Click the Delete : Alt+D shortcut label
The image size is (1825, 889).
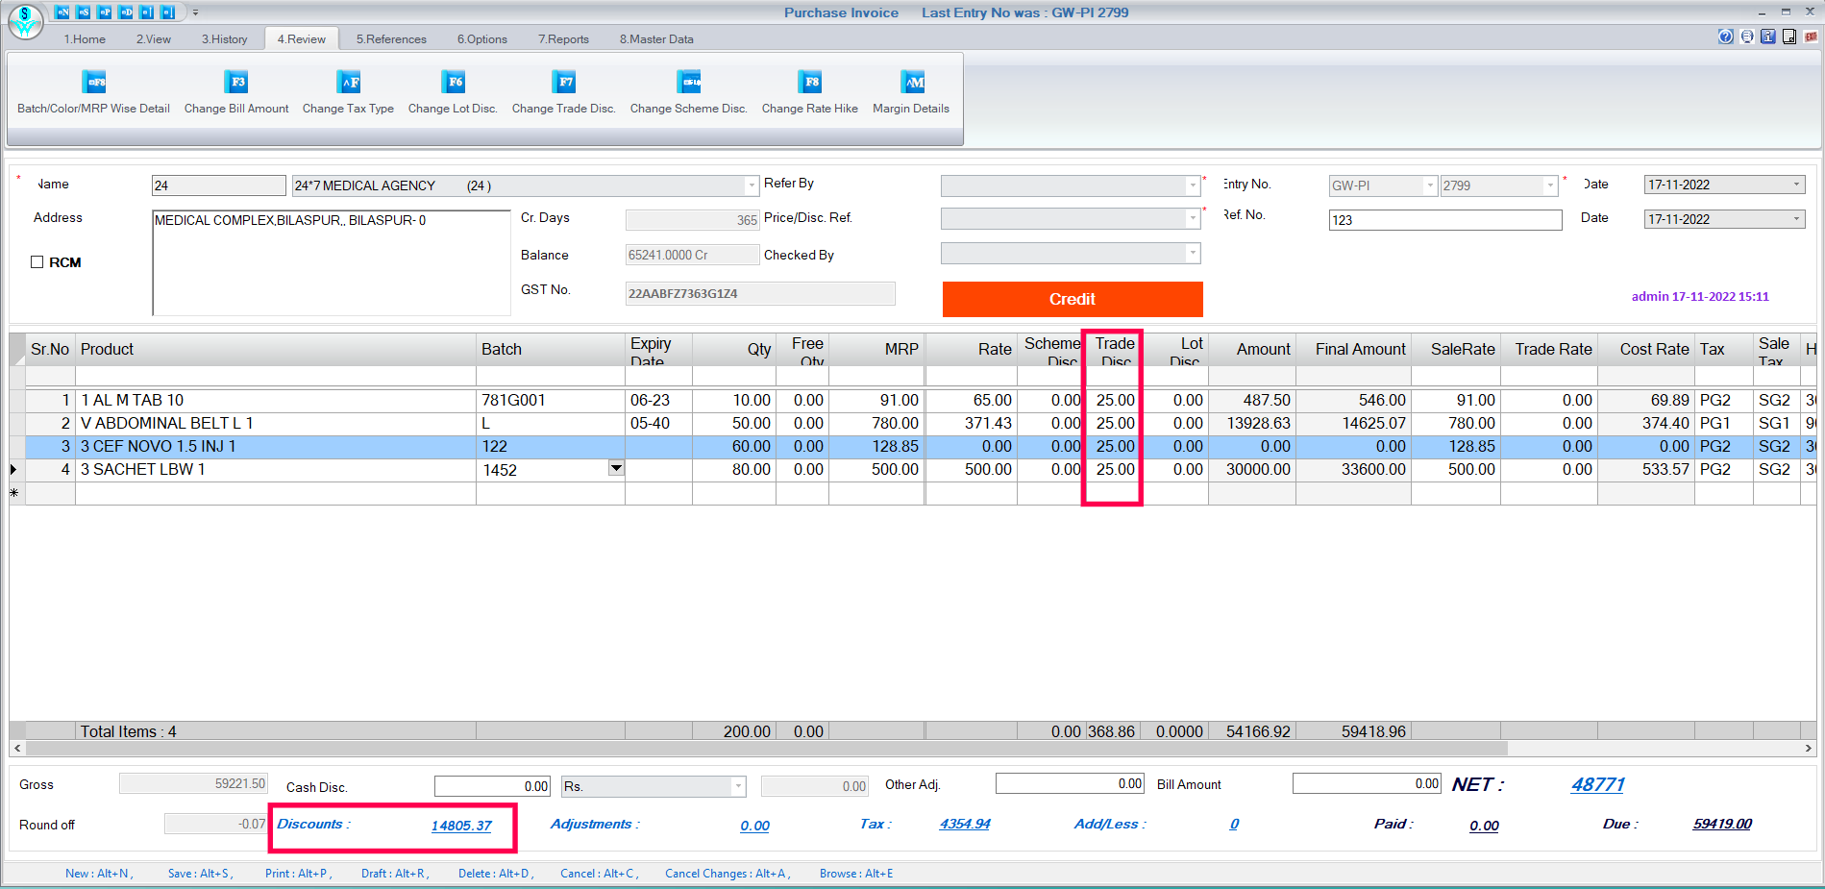(495, 874)
